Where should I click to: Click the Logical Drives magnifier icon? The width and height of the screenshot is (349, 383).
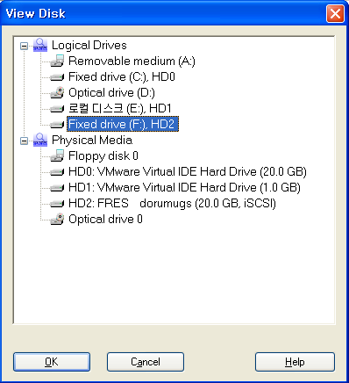40,45
